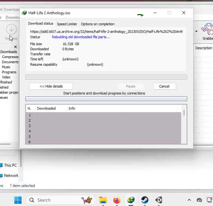Click the grayed Pause button

131,86
